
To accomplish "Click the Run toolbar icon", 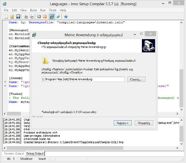I will 39,17.
